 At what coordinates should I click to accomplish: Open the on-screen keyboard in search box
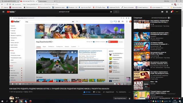click(111, 12)
